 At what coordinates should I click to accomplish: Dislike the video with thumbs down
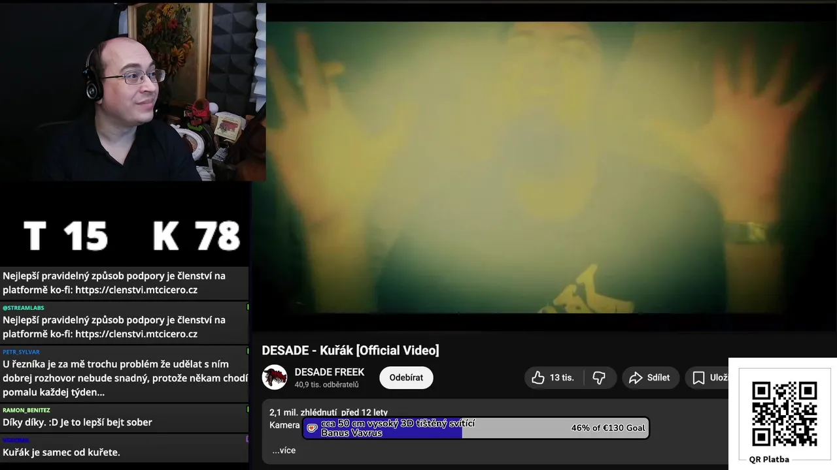pyautogui.click(x=599, y=377)
